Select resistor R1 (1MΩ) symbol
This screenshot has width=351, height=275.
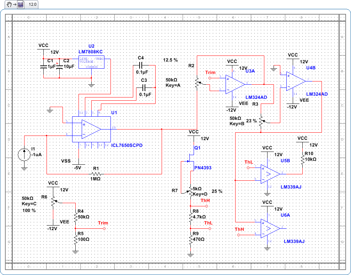[x=96, y=174]
